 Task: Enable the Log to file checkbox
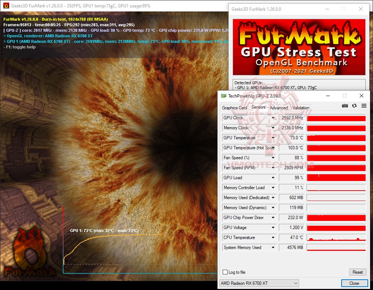pos(225,272)
